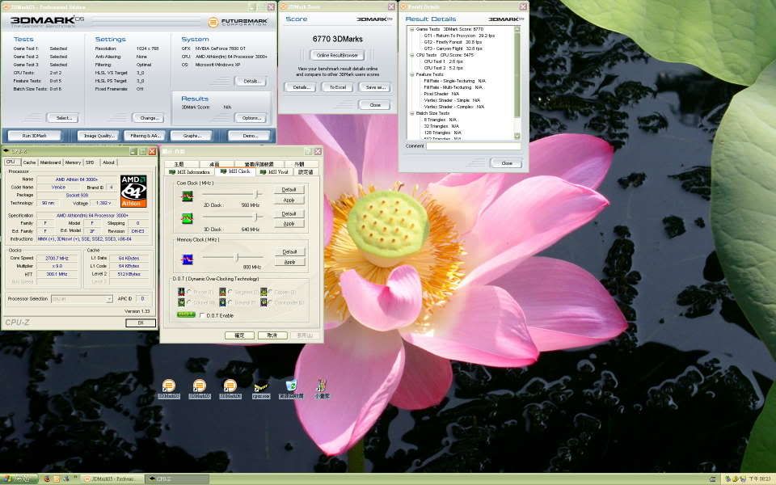Open the rightmost desktop shortcut icon
Screen dimensions: 776x485
click(x=322, y=386)
